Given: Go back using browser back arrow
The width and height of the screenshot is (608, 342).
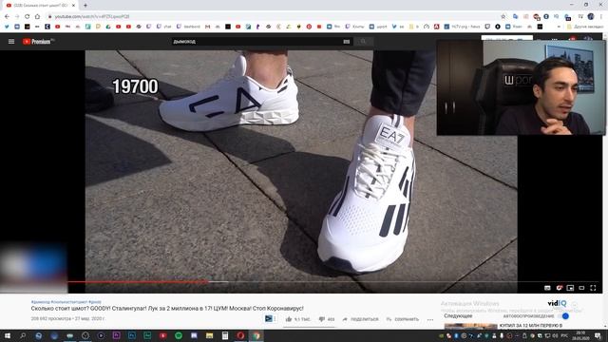Looking at the screenshot, I should click(x=7, y=17).
